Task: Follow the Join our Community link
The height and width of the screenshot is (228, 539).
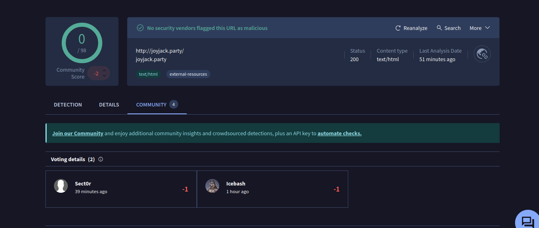Action: point(78,133)
